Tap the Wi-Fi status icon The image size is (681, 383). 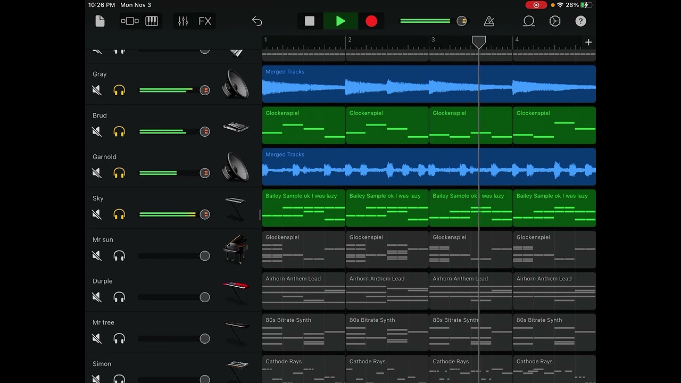click(x=560, y=5)
